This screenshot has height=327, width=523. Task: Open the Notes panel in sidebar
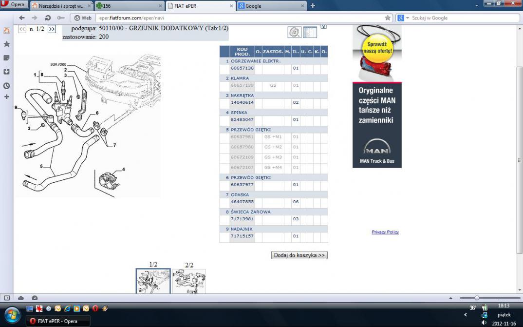pos(6,58)
